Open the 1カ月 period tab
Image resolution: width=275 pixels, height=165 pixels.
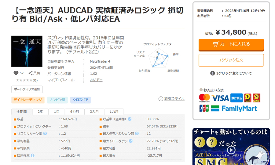(x=114, y=112)
